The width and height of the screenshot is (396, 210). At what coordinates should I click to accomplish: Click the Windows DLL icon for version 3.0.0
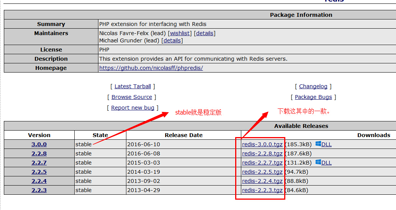tap(318, 144)
